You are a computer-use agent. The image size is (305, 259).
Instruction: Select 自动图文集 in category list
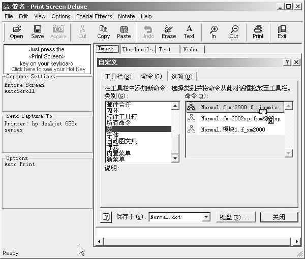(138, 141)
